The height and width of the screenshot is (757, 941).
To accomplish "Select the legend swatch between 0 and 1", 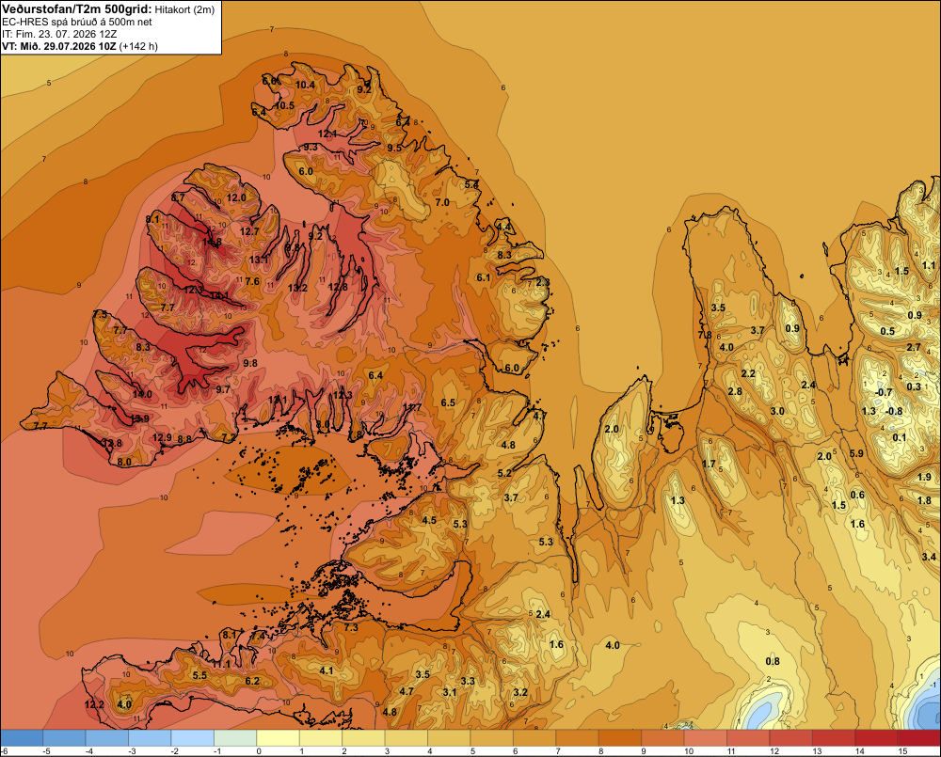I will tap(278, 737).
